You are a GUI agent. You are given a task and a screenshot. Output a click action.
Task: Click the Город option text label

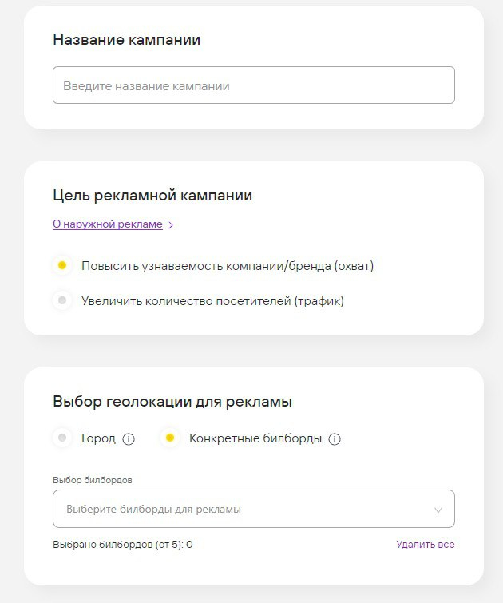[98, 438]
